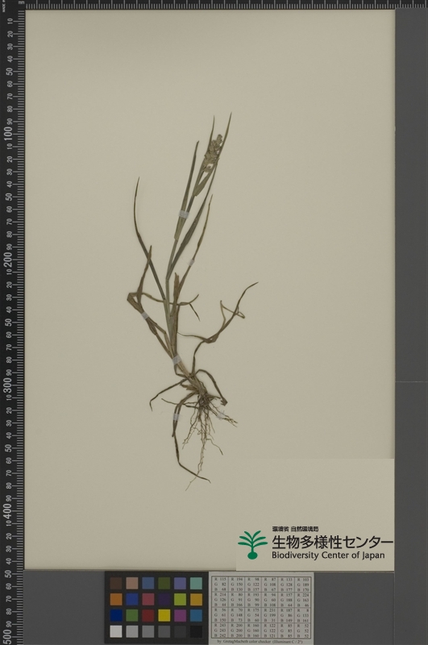
Task: Select the magenta purple swatch in the third row
Action: coord(180,615)
